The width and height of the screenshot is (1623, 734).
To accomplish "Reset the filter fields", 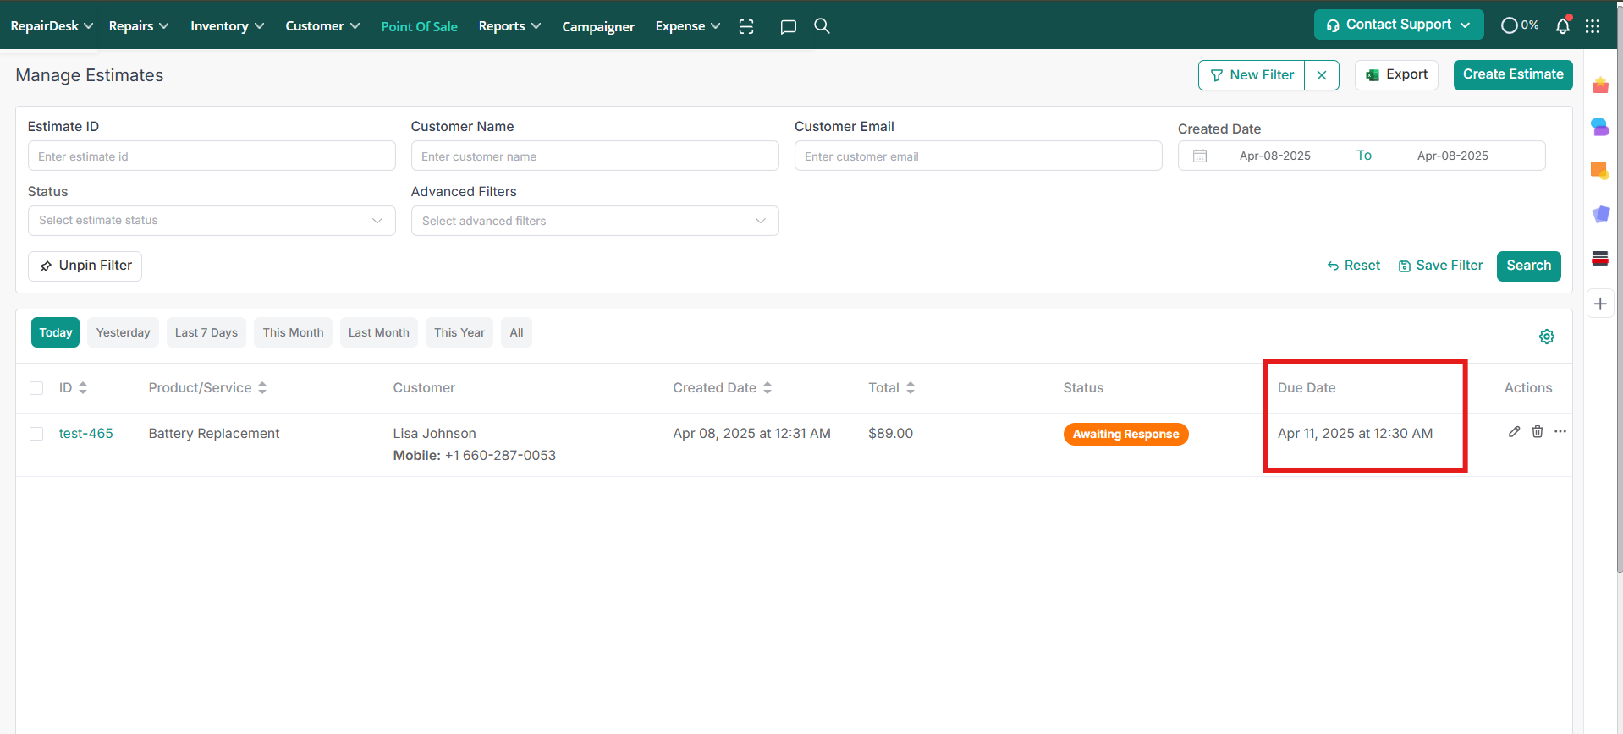I will 1353,266.
